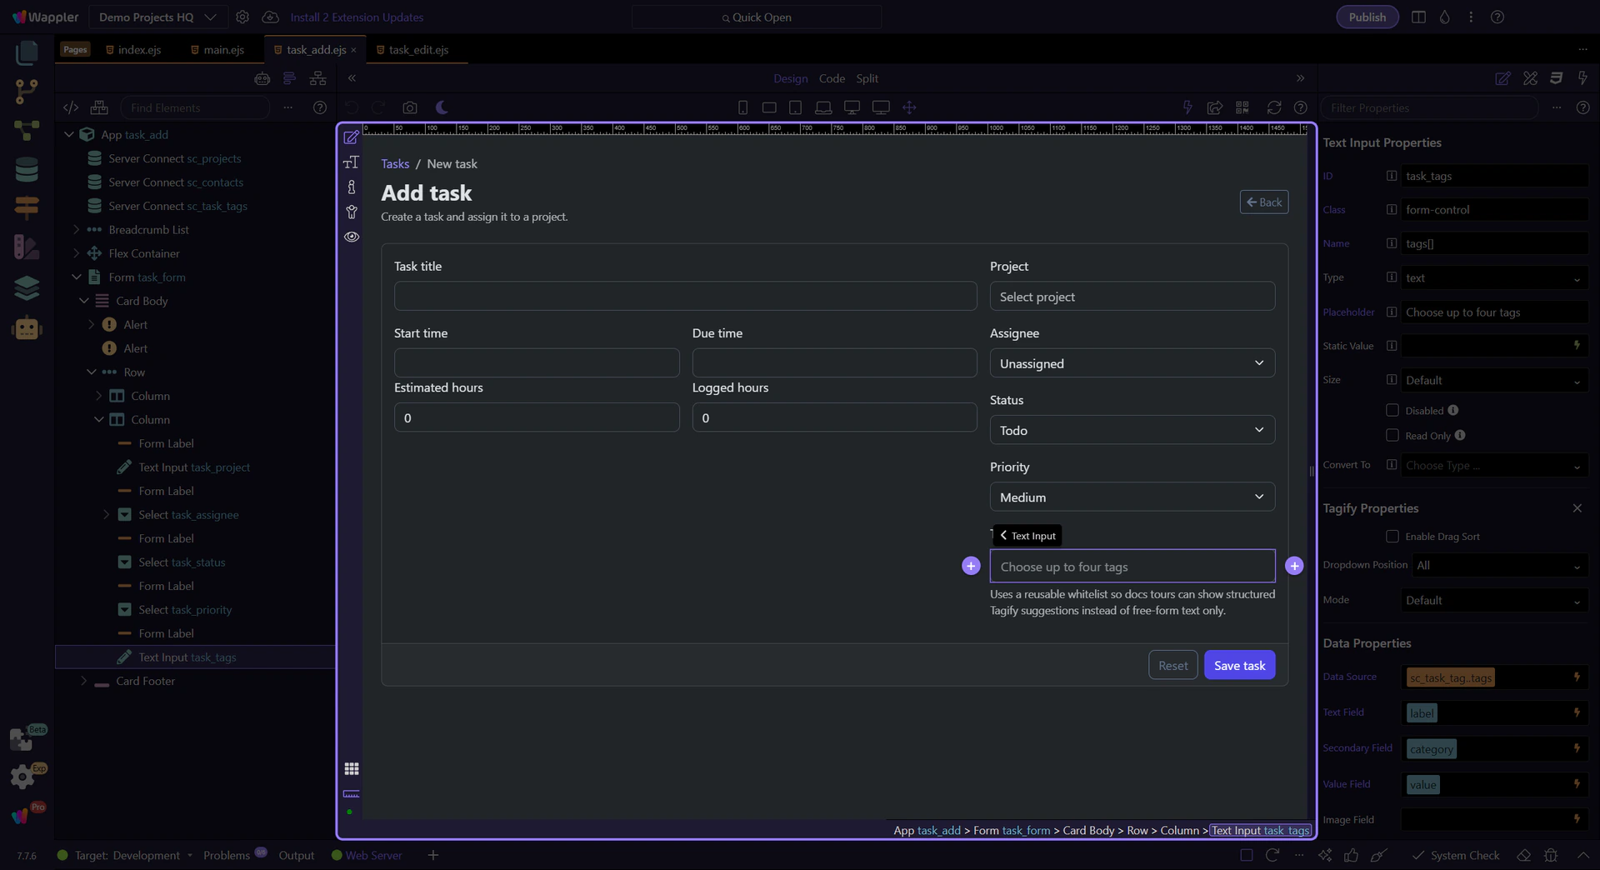Expand the Card Footer tree node
The image size is (1600, 870).
[x=83, y=681]
